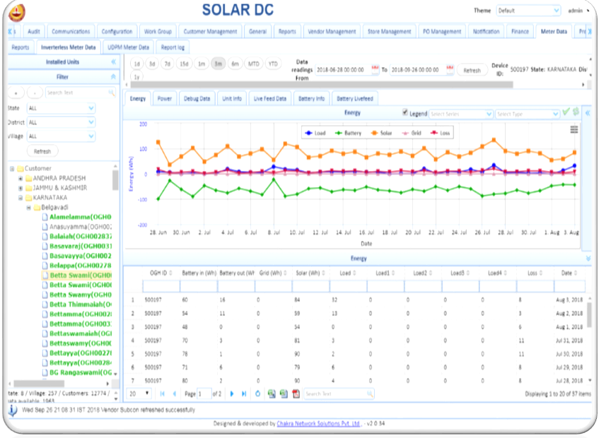The image size is (599, 438).
Task: Export the grid to PDF
Action: [296, 393]
